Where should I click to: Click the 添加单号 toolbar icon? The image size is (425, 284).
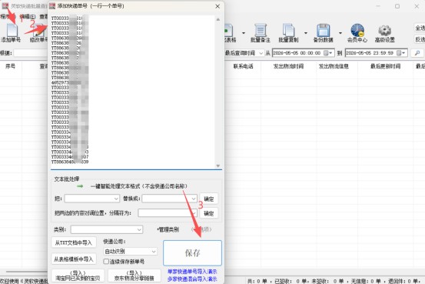(11, 32)
